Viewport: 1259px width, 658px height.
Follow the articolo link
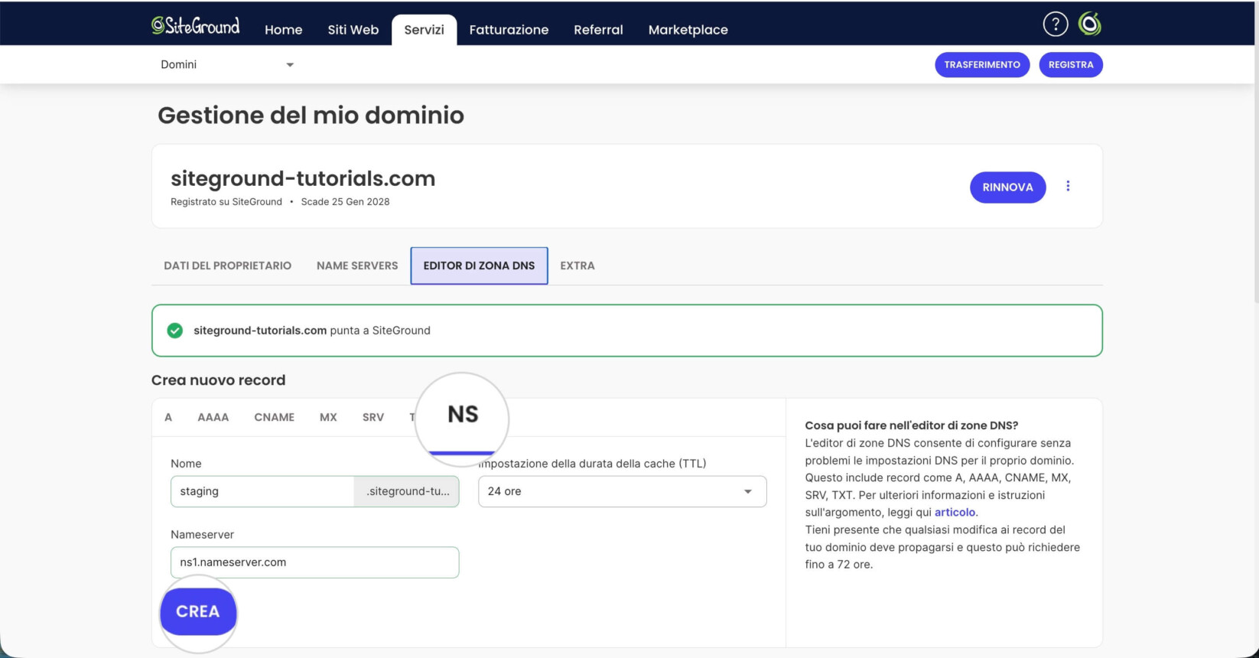(x=955, y=513)
